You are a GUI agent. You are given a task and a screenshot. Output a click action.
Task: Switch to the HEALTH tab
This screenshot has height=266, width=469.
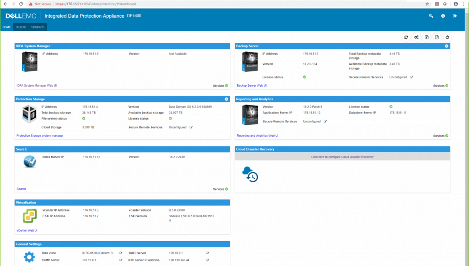21,27
